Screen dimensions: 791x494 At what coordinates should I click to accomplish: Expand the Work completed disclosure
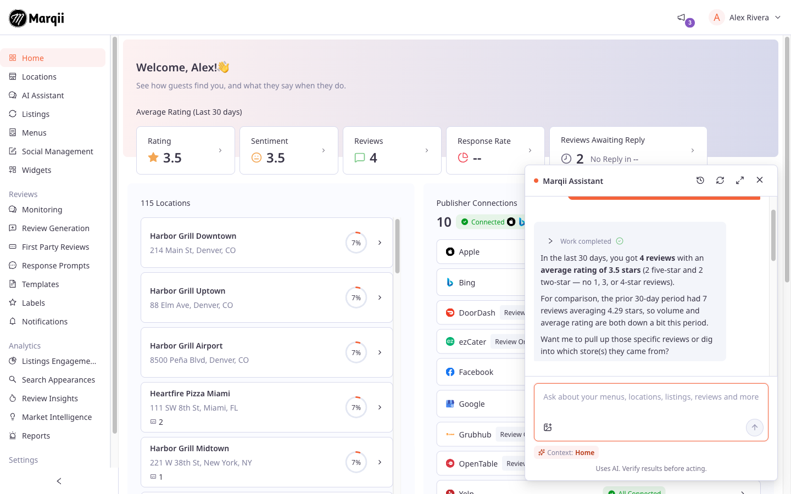[x=550, y=241]
